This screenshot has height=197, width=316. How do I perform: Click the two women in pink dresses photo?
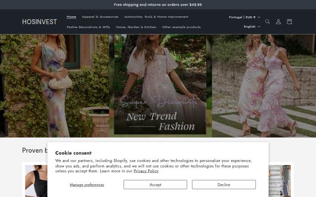pyautogui.click(x=264, y=85)
